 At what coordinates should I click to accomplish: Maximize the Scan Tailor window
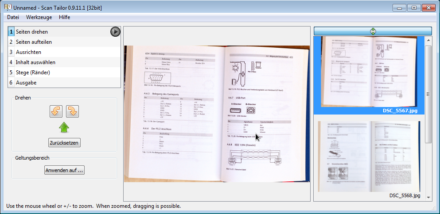(414, 8)
